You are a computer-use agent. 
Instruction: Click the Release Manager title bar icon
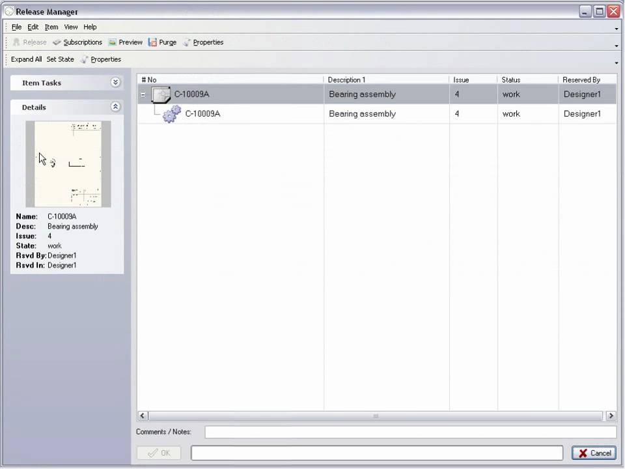[8, 12]
